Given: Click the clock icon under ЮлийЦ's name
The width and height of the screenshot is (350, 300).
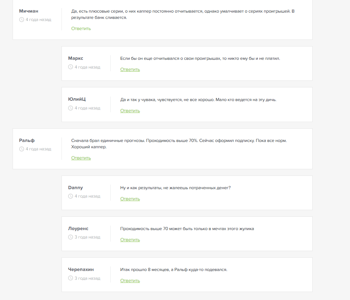Looking at the screenshot, I should pos(71,108).
